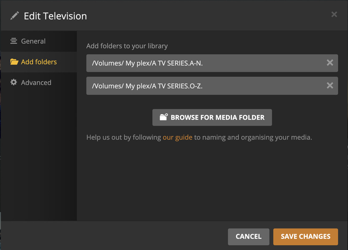Viewport: 348px width, 250px height.
Task: Select the Add folders tab label
Action: [x=39, y=62]
